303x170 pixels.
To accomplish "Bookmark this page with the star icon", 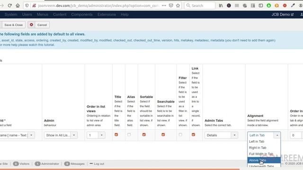I will [x=178, y=6].
